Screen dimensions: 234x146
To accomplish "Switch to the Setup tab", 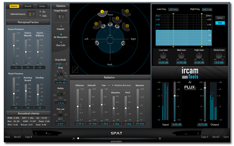I will point(42,6).
